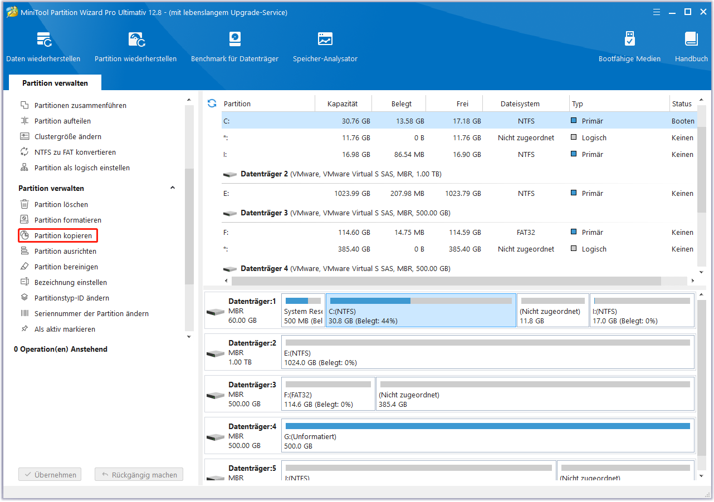Screen dimensions: 714x502
Task: Select Partition als logisch einstellen
Action: (82, 168)
